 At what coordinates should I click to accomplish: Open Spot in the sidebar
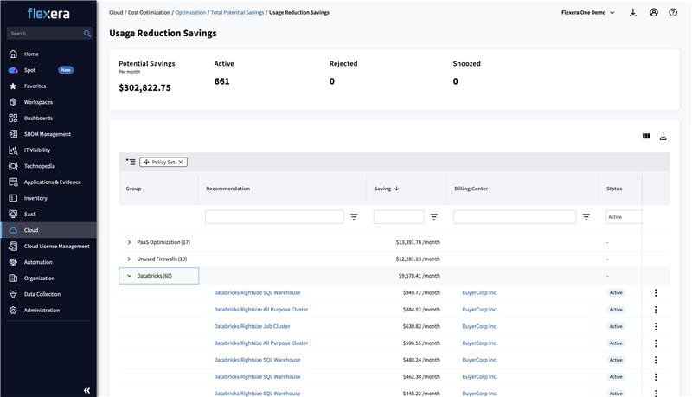coord(29,70)
